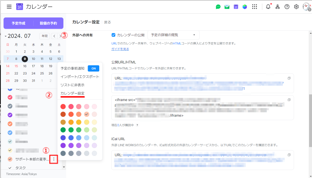
Task: Click the 予定作成 button
Action: coord(18,23)
